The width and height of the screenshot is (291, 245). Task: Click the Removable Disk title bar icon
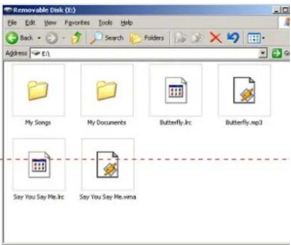pos(8,10)
